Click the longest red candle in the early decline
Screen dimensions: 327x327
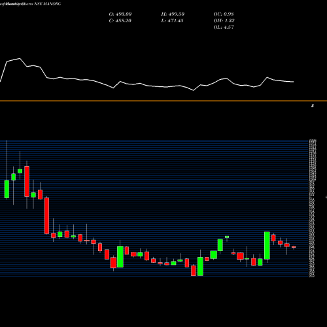tap(46, 216)
